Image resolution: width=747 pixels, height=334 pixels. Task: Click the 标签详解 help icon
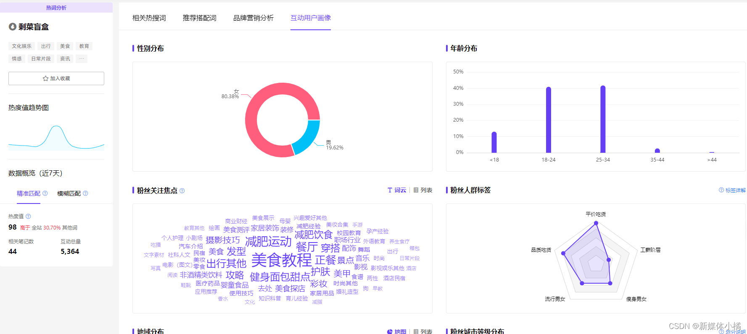point(721,190)
